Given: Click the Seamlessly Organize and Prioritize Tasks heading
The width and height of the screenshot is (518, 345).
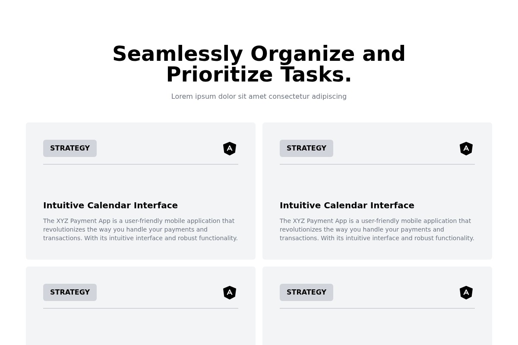Looking at the screenshot, I should 259,65.
